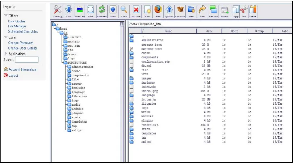Screen dimensions: 293x165
Task: Select robots.txt in file list
Action: 150,125
